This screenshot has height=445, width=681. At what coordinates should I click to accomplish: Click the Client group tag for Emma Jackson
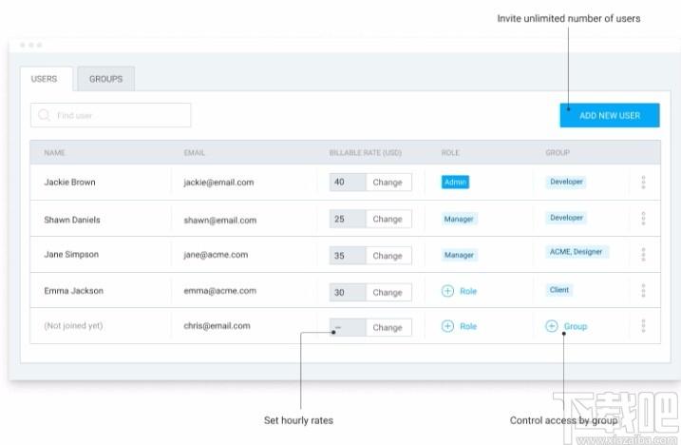[x=559, y=290]
